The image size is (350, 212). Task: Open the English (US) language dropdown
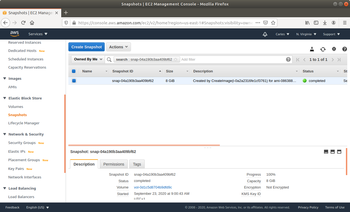[x=37, y=207]
